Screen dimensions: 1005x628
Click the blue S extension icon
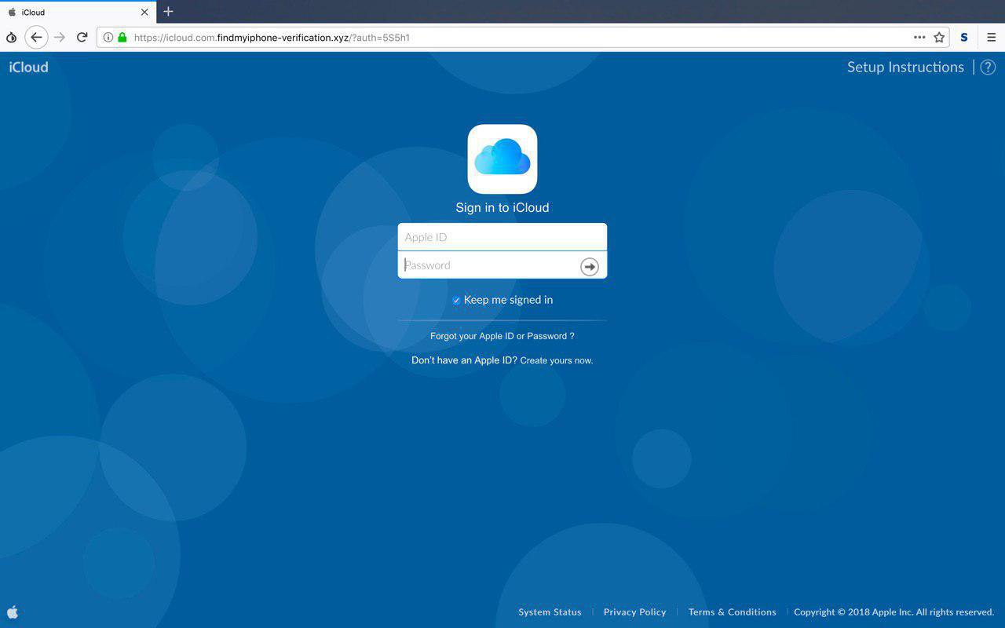(964, 37)
